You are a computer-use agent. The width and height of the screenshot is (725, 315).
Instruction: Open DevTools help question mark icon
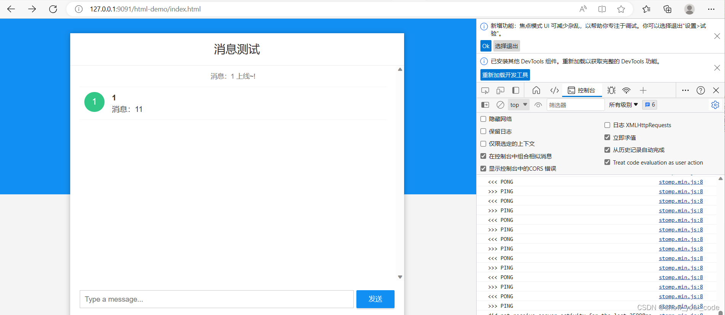[x=701, y=90]
